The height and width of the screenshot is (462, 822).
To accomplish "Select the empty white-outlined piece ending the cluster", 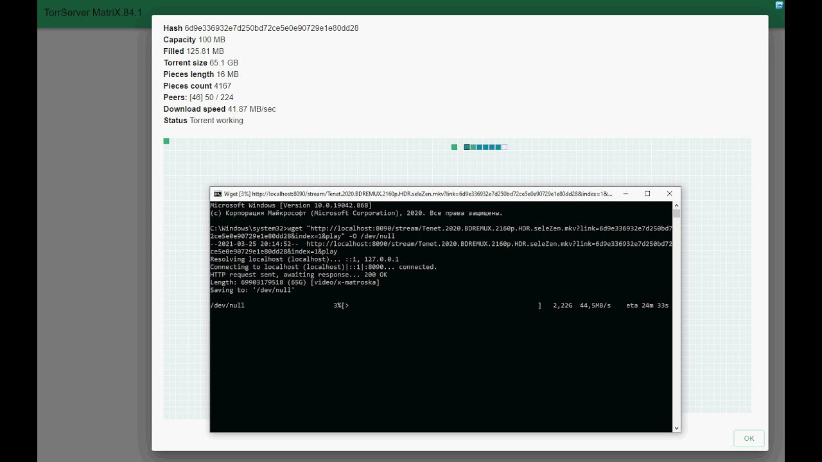I will coord(504,148).
